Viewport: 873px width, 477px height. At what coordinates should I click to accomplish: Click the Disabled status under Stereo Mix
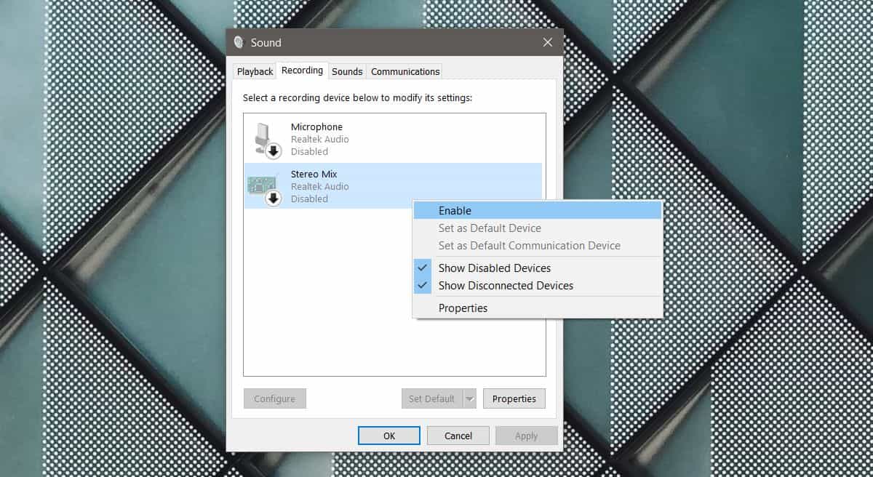309,199
